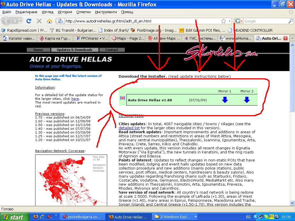Launch Firefox from quick launch icon
295x221 pixels.
[x=35, y=216]
